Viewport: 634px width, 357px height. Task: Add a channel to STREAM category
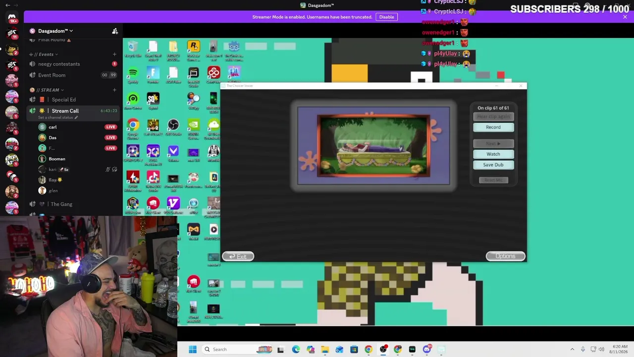point(114,90)
